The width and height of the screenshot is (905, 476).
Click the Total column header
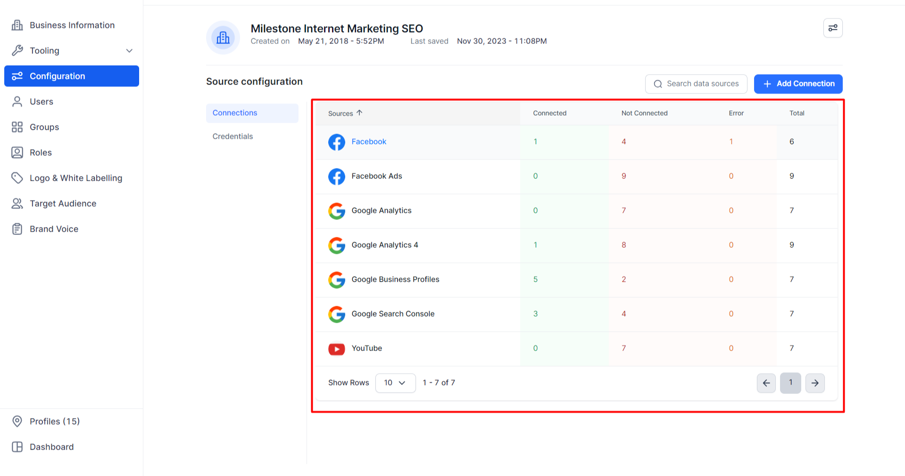[797, 113]
